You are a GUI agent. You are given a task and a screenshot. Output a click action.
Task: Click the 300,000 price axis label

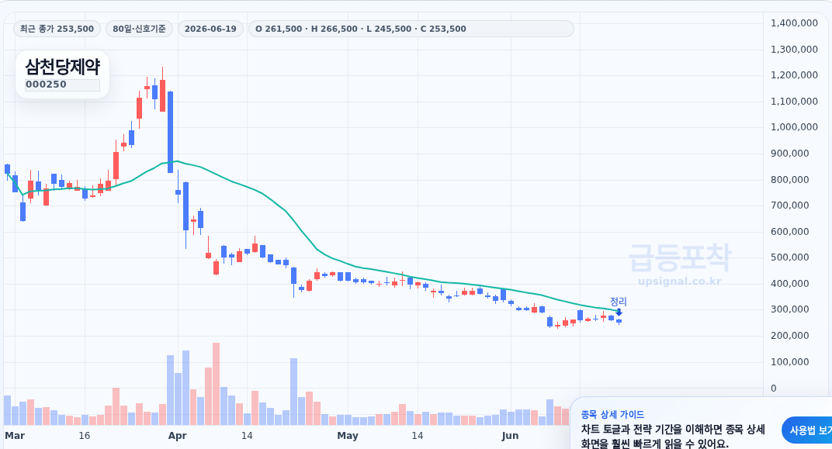click(x=789, y=309)
